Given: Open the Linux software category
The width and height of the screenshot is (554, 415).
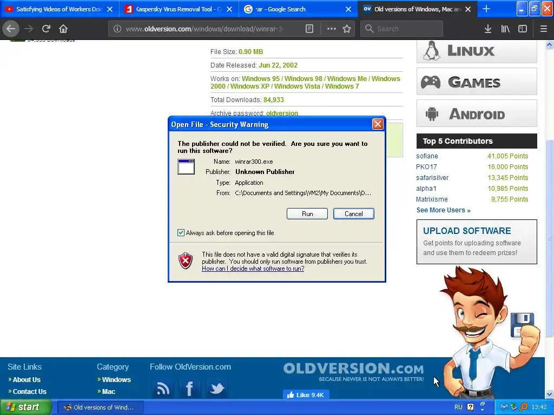Looking at the screenshot, I should click(x=477, y=51).
